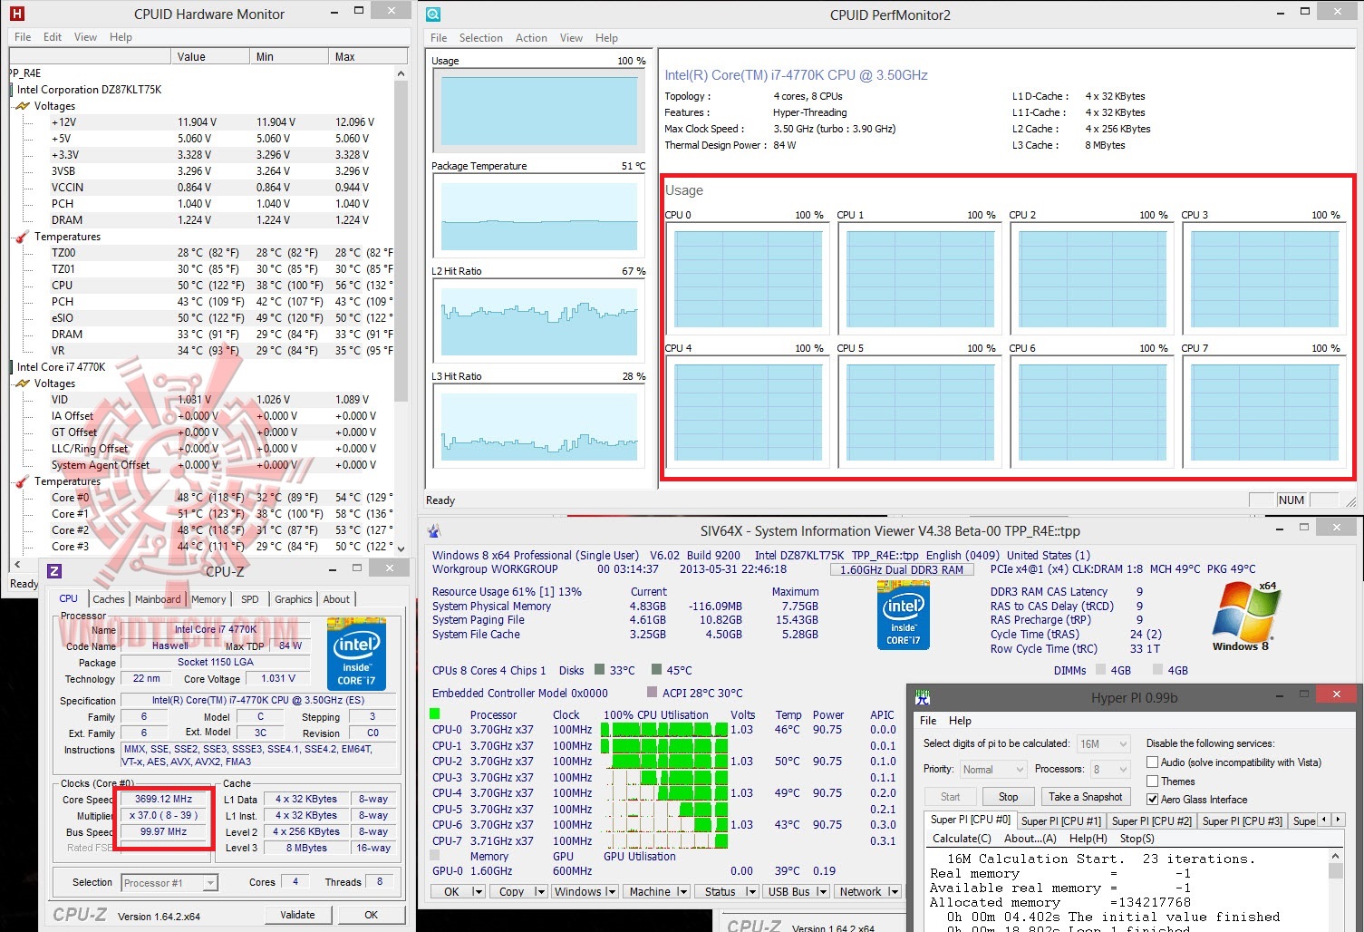Image resolution: width=1364 pixels, height=932 pixels.
Task: Open the Action menu in PerfMonitor2
Action: point(531,38)
